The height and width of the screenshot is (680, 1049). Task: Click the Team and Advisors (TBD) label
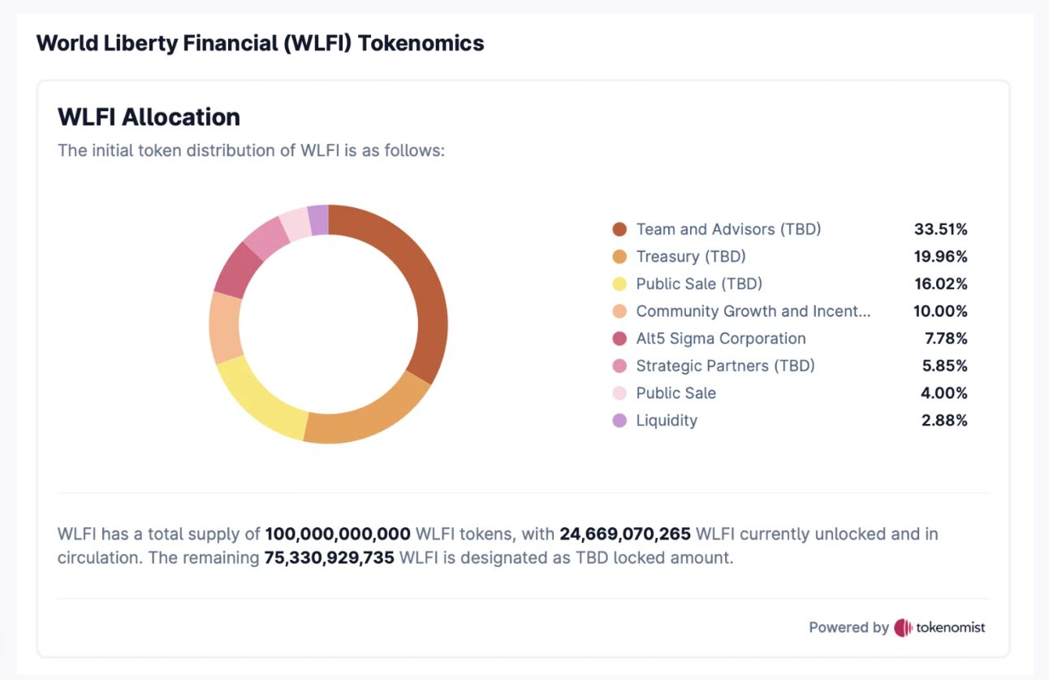[x=728, y=229]
